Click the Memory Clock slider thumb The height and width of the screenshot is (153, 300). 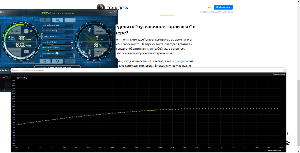(x=48, y=50)
